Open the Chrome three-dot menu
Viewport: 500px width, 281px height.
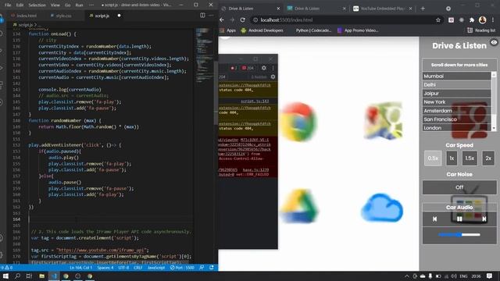coord(493,20)
